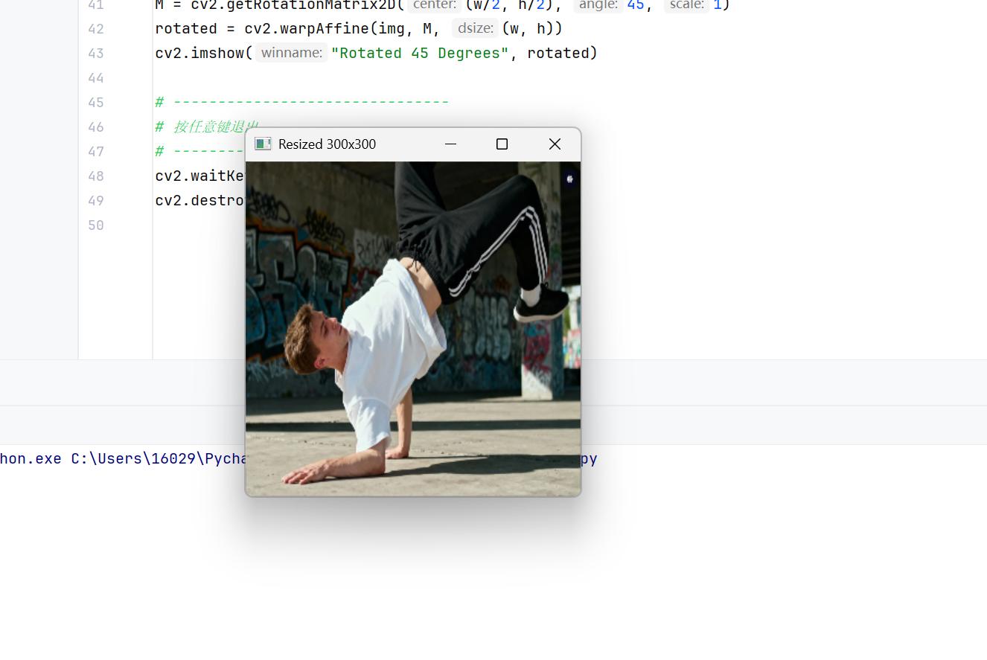987x660 pixels.
Task: Click gutter line number 42
Action: (x=96, y=29)
